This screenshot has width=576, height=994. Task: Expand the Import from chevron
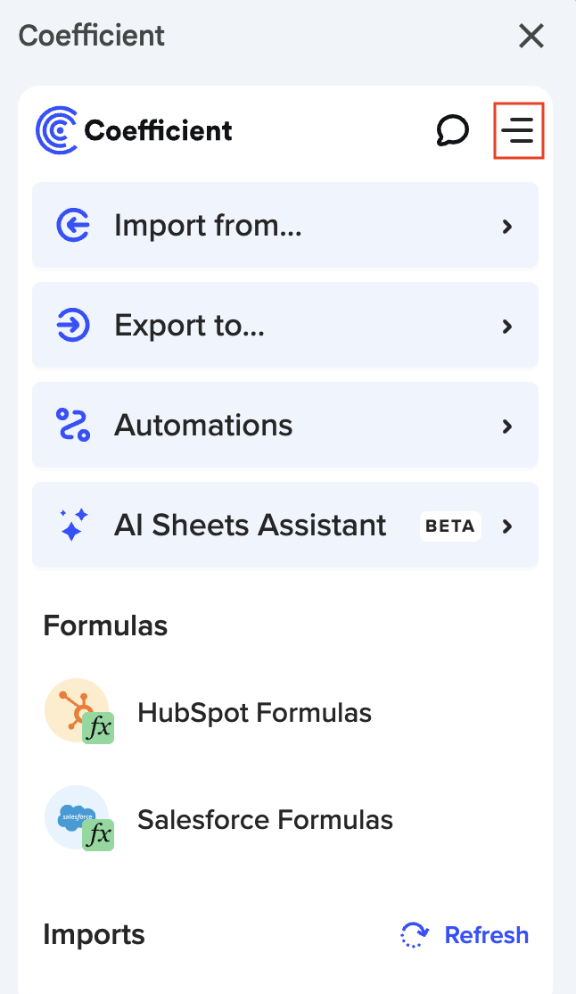click(507, 227)
